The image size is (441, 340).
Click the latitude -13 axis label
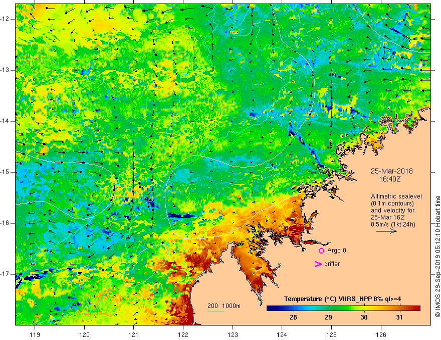tap(5, 70)
